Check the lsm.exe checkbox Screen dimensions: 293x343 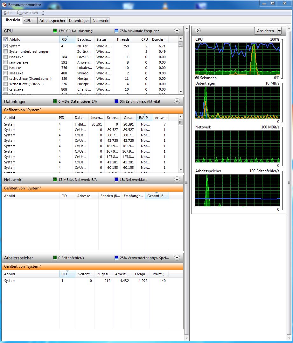tap(5, 68)
